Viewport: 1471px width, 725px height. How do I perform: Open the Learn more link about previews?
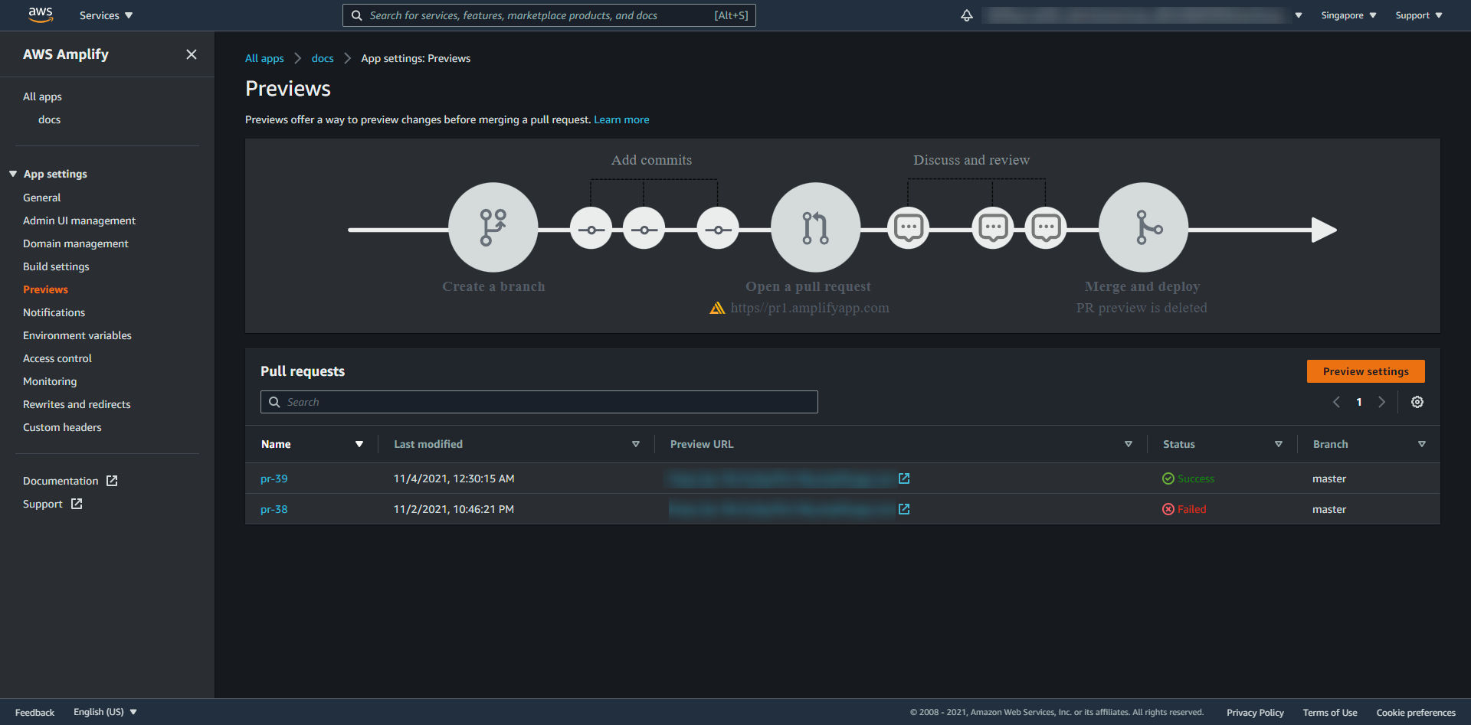[621, 119]
